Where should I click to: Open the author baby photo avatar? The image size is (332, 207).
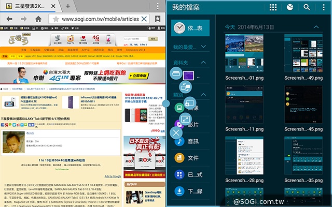(13, 142)
